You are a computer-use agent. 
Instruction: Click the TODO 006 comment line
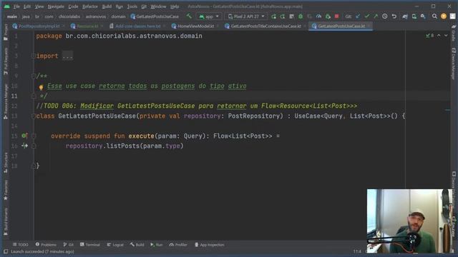pyautogui.click(x=197, y=106)
